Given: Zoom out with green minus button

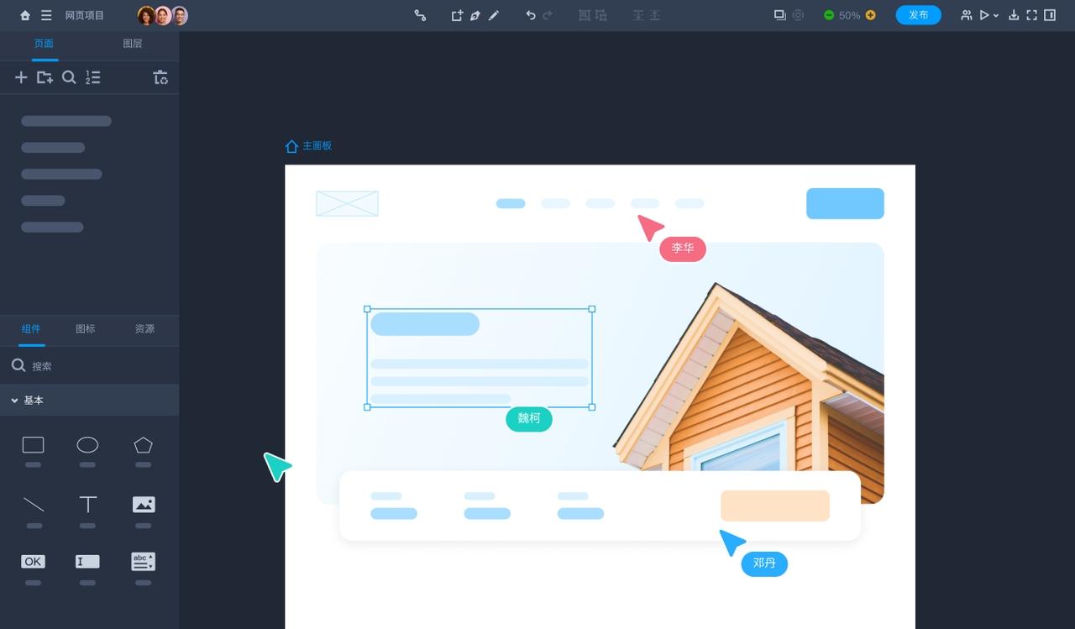Looking at the screenshot, I should click(x=829, y=15).
